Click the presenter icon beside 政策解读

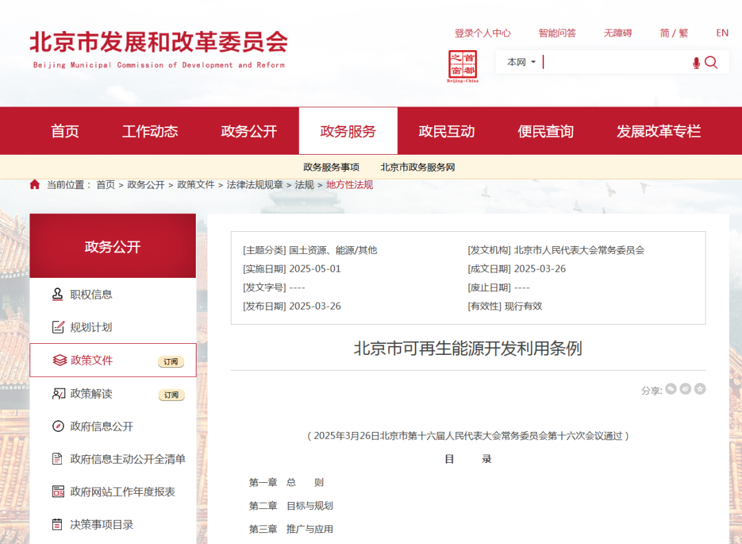pos(58,393)
